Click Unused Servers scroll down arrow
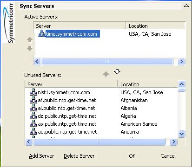192x167 pixels. (x=181, y=134)
